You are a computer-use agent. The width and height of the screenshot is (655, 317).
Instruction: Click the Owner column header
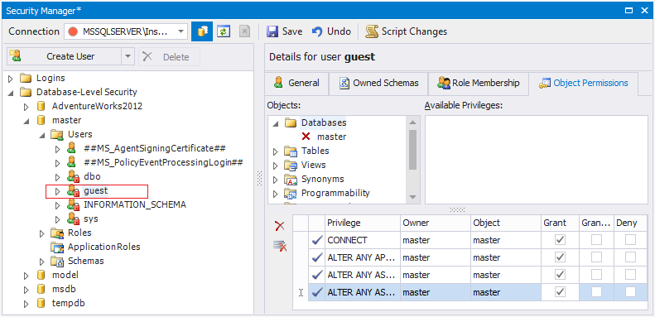[x=436, y=223]
